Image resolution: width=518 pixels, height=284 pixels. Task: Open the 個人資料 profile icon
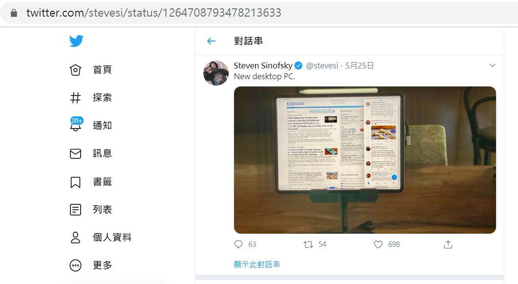[75, 238]
